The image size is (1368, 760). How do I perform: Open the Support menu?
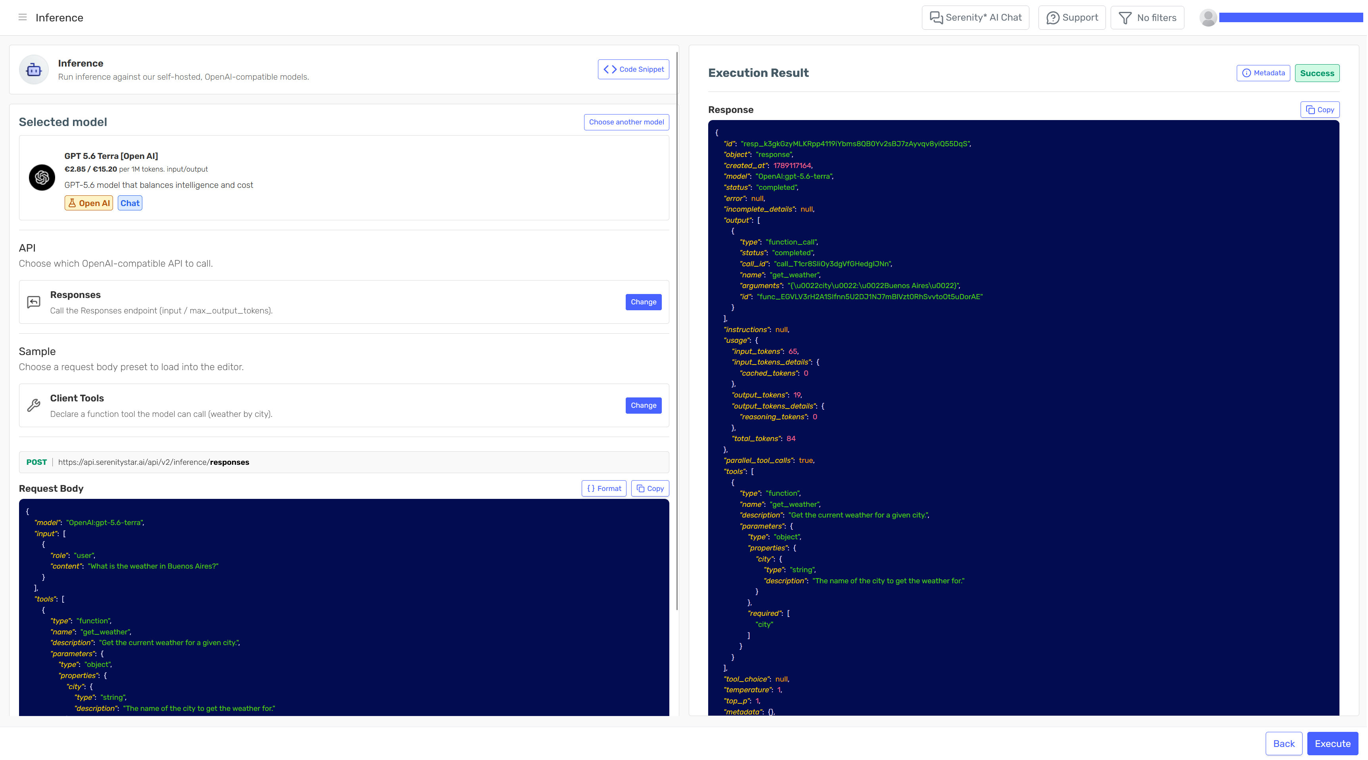point(1072,17)
